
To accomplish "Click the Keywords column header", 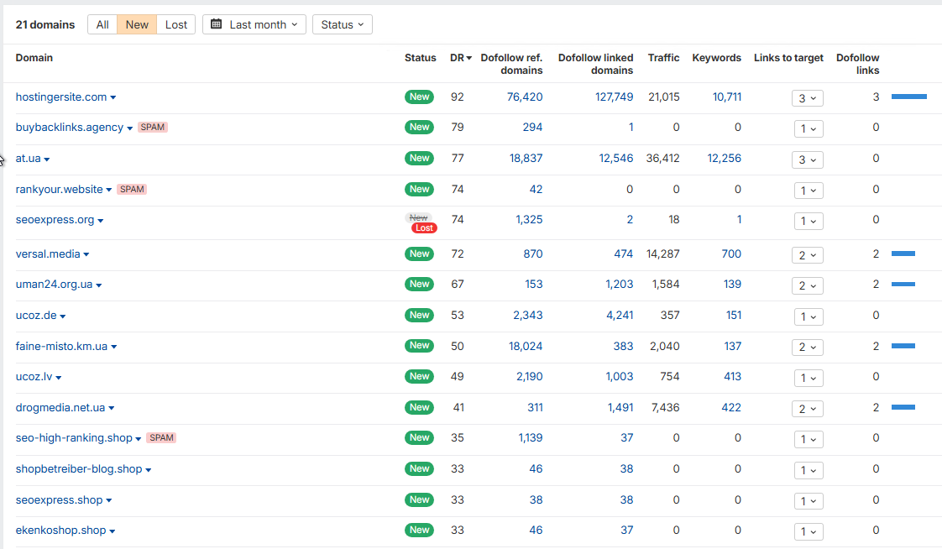I will 717,58.
